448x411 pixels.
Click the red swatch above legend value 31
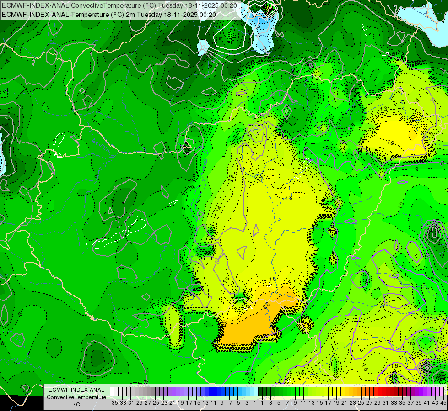(384, 392)
